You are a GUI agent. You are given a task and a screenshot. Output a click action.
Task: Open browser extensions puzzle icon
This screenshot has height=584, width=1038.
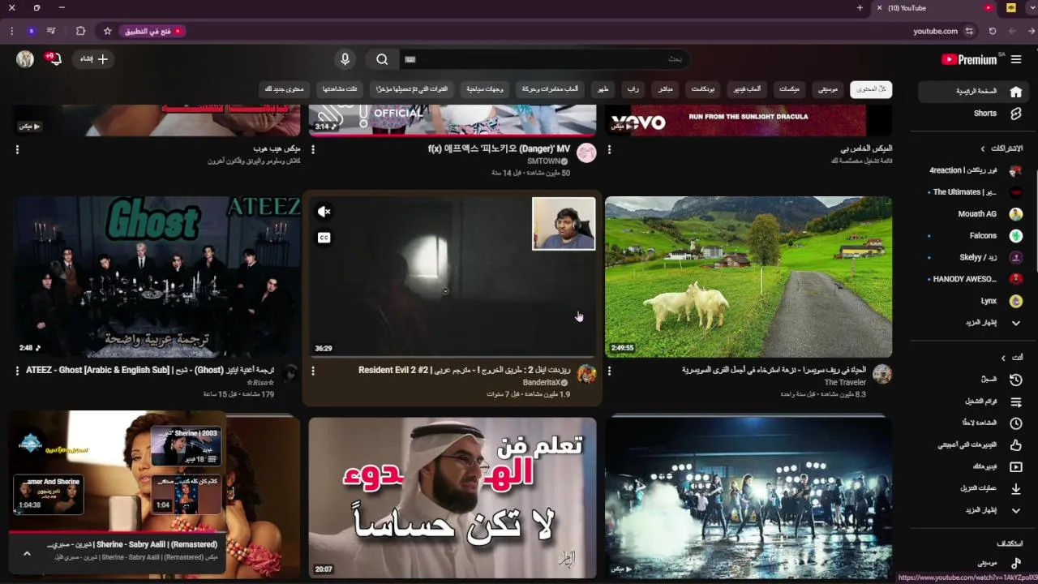80,31
